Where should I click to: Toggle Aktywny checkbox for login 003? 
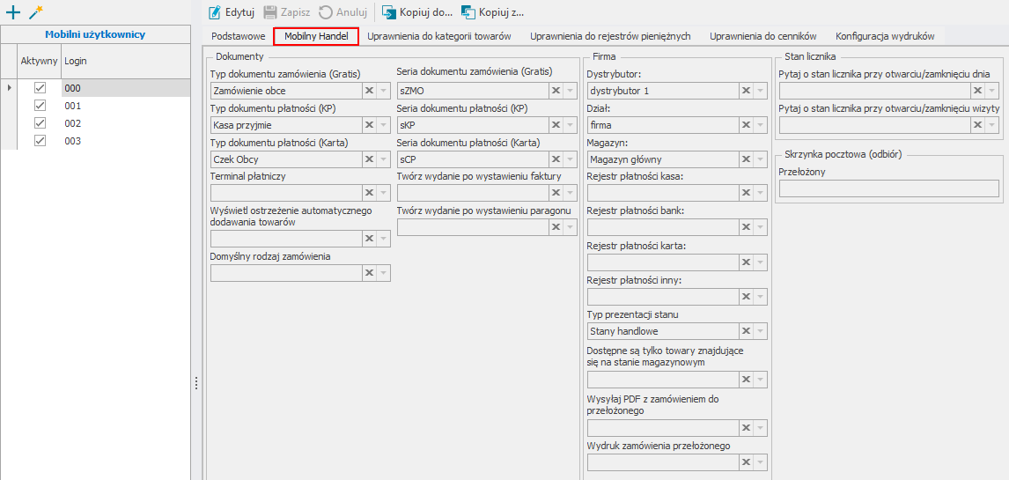(x=40, y=141)
